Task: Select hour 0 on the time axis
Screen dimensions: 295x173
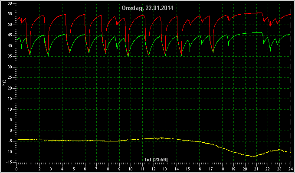Action: click(16, 169)
